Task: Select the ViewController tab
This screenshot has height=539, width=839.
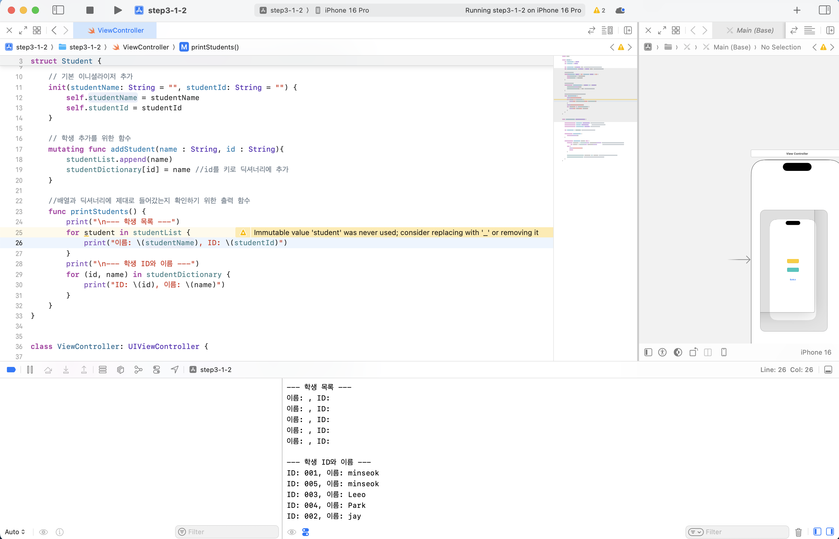Action: (115, 31)
